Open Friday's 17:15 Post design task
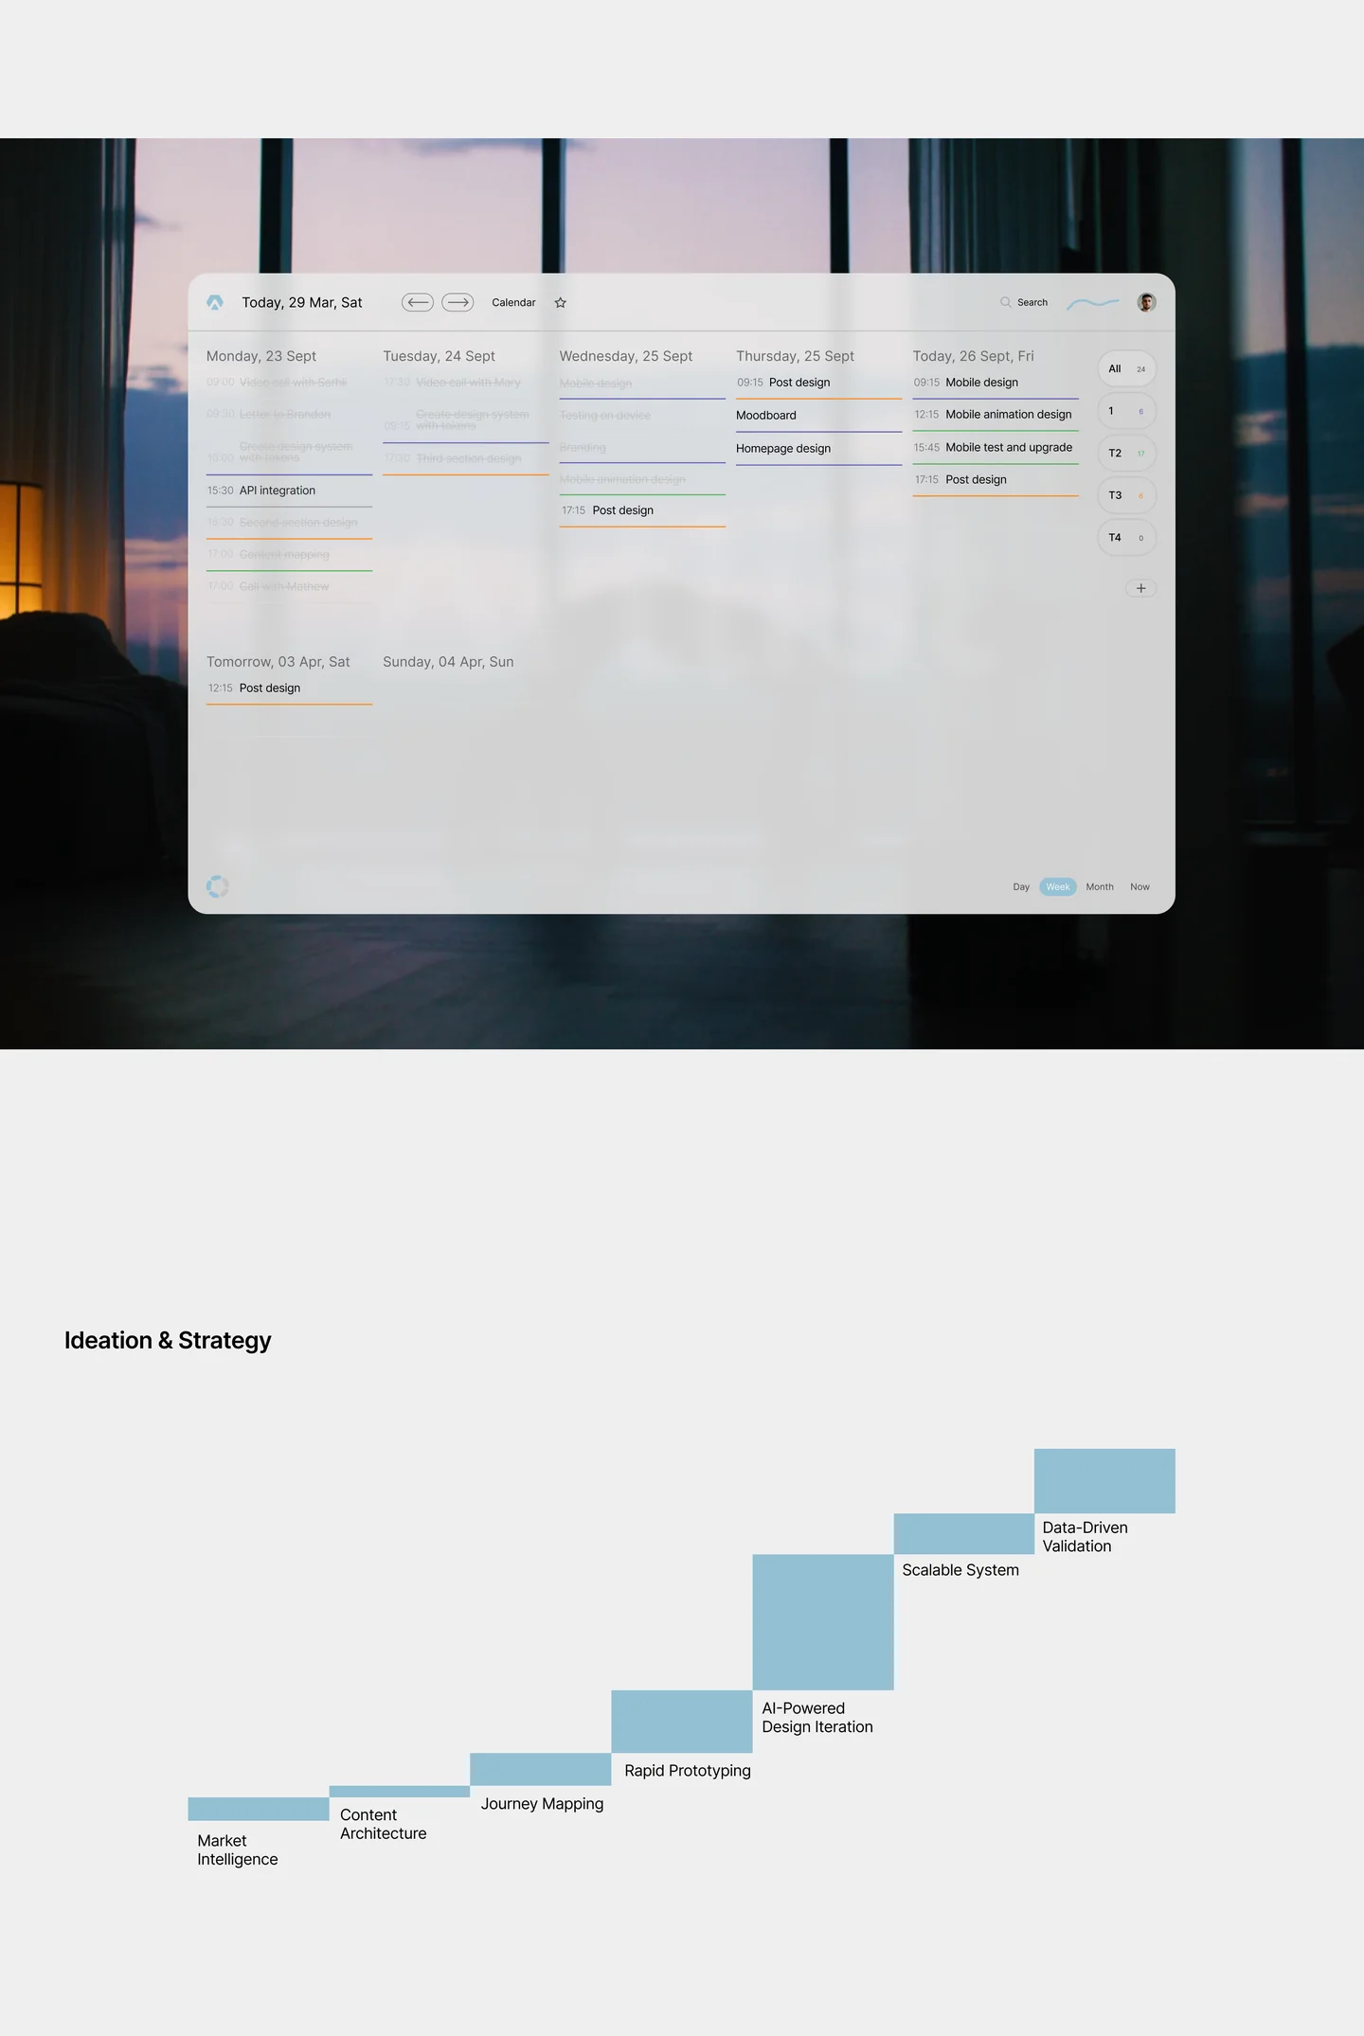The image size is (1364, 2036). (x=996, y=480)
